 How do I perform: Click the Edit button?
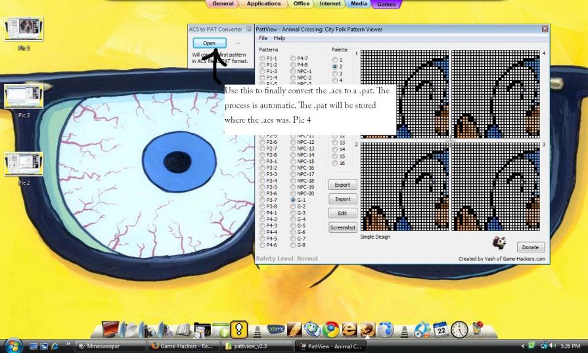342,213
